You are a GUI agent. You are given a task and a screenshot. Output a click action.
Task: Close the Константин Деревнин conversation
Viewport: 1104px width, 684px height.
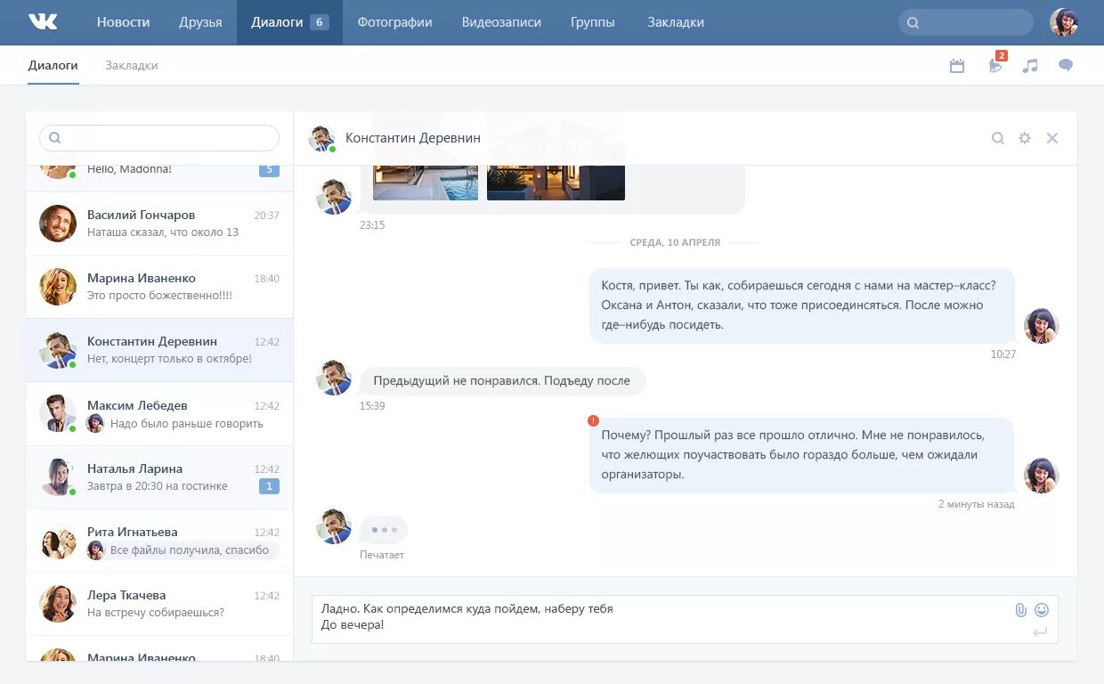point(1052,138)
